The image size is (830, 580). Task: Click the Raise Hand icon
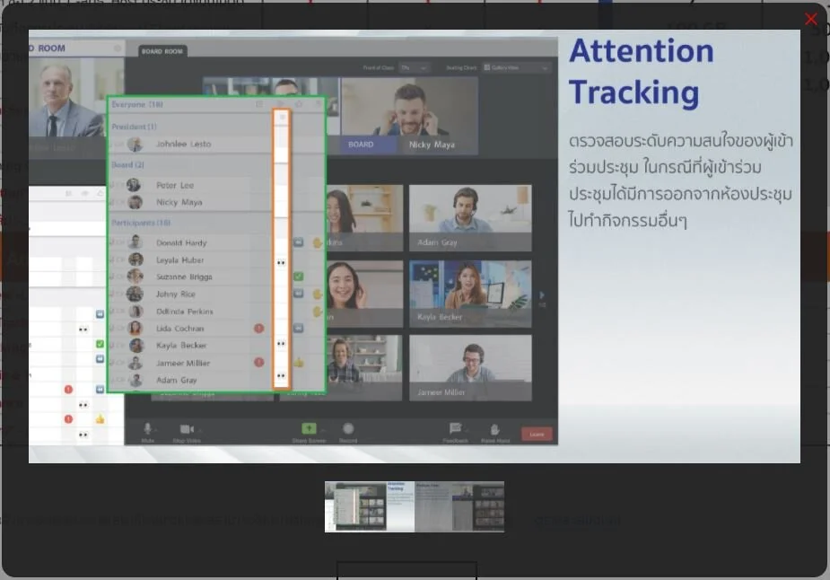[x=495, y=429]
